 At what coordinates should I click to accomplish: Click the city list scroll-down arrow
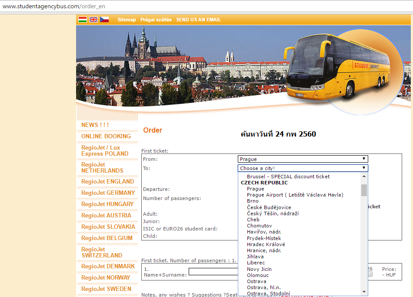pos(364,292)
